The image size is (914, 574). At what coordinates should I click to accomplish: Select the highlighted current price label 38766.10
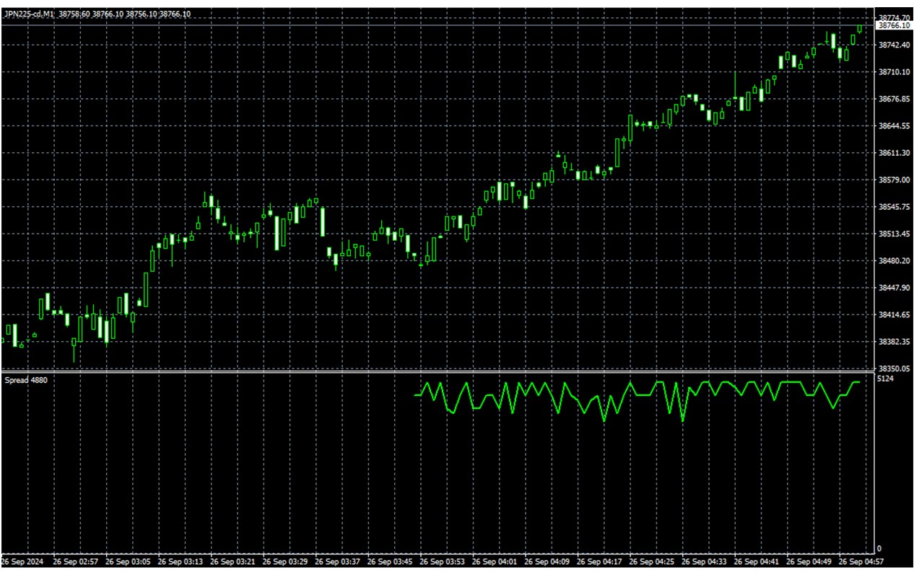point(893,25)
